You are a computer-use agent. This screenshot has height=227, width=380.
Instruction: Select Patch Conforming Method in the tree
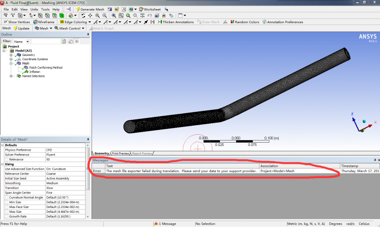pyautogui.click(x=46, y=68)
